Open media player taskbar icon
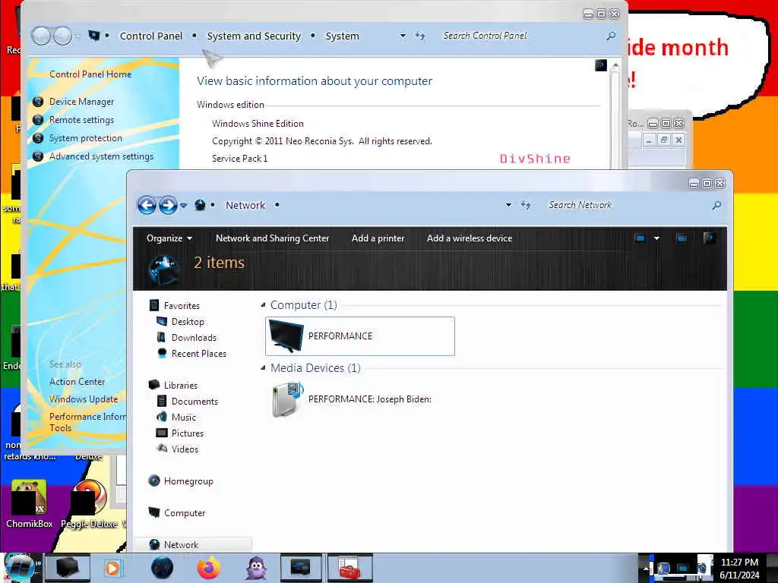Image resolution: width=778 pixels, height=583 pixels. coord(112,568)
